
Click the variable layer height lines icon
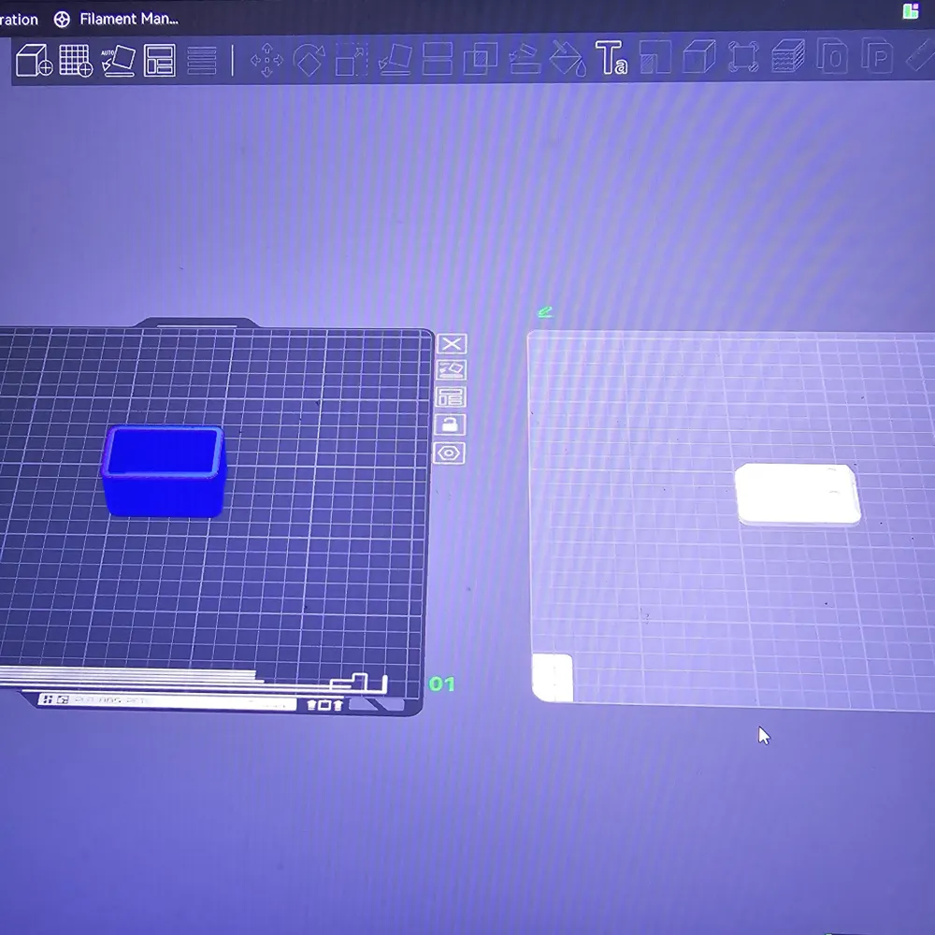pos(202,60)
